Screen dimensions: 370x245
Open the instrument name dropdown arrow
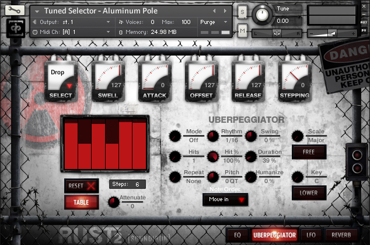(37, 11)
